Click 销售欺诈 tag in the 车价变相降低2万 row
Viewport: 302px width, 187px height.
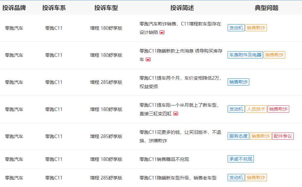coord(238,82)
